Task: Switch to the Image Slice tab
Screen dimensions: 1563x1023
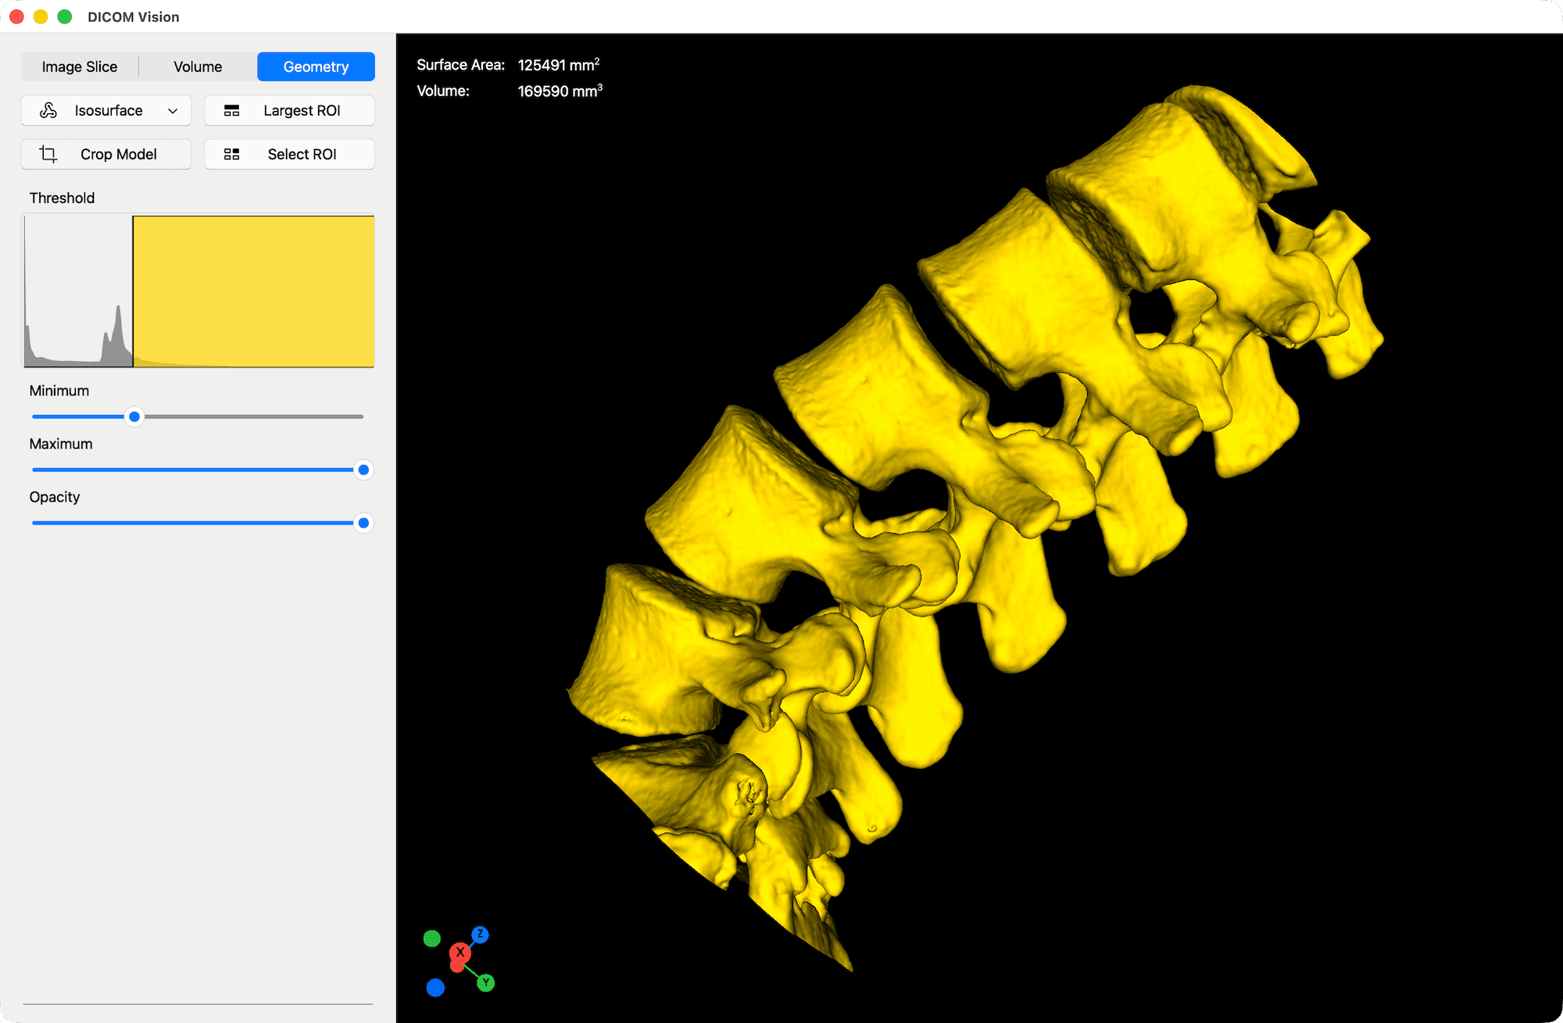Action: (79, 66)
